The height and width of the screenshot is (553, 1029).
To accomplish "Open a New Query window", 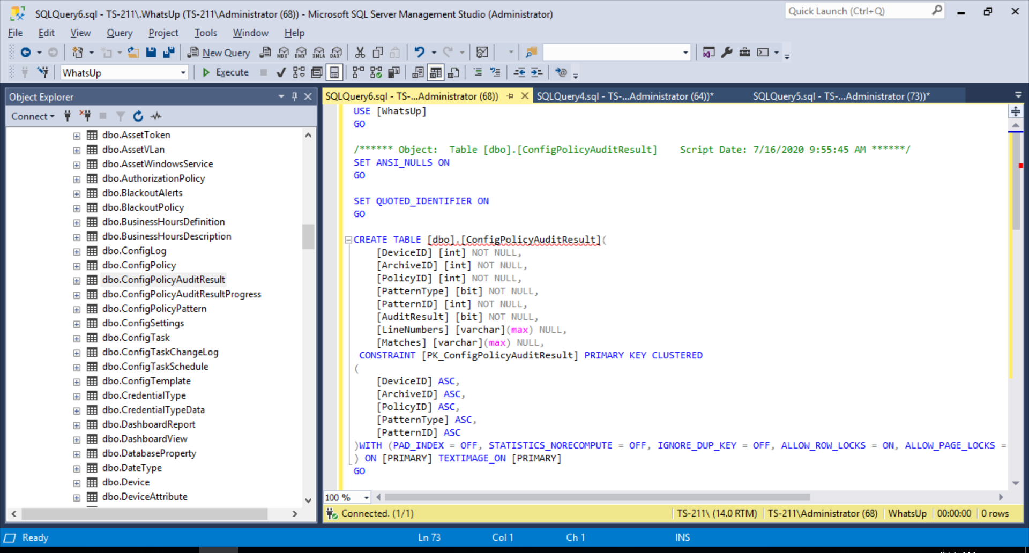I will coord(219,52).
